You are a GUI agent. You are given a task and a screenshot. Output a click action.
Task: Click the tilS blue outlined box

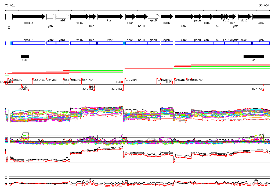coord(80,43)
